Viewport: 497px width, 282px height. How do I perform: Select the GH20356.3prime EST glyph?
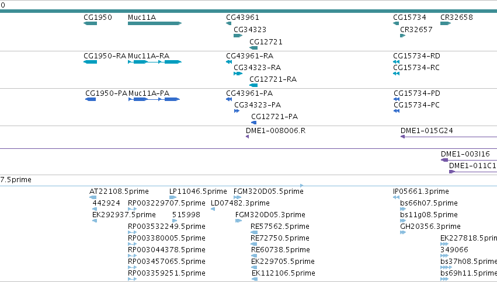point(403,232)
